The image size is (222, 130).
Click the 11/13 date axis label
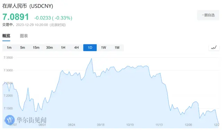159,125
